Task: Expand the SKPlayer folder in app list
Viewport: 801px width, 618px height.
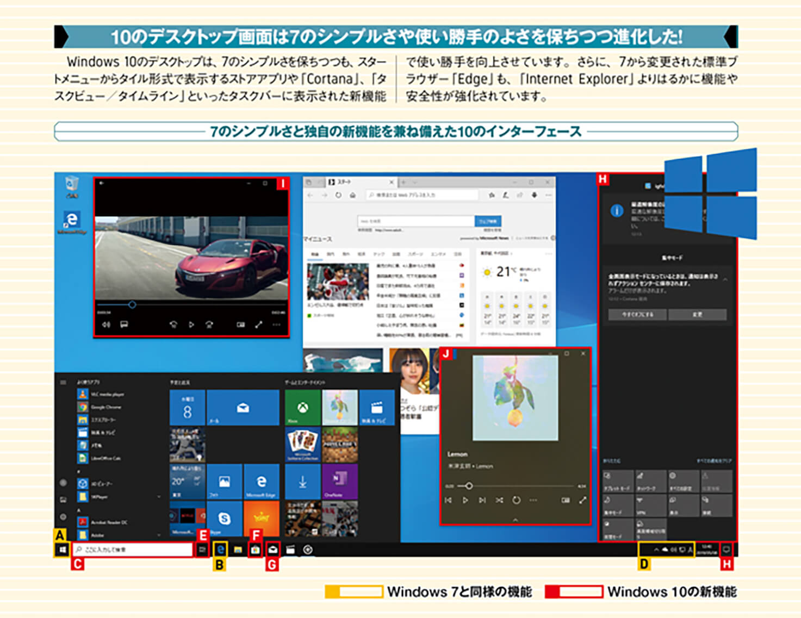Action: point(159,496)
